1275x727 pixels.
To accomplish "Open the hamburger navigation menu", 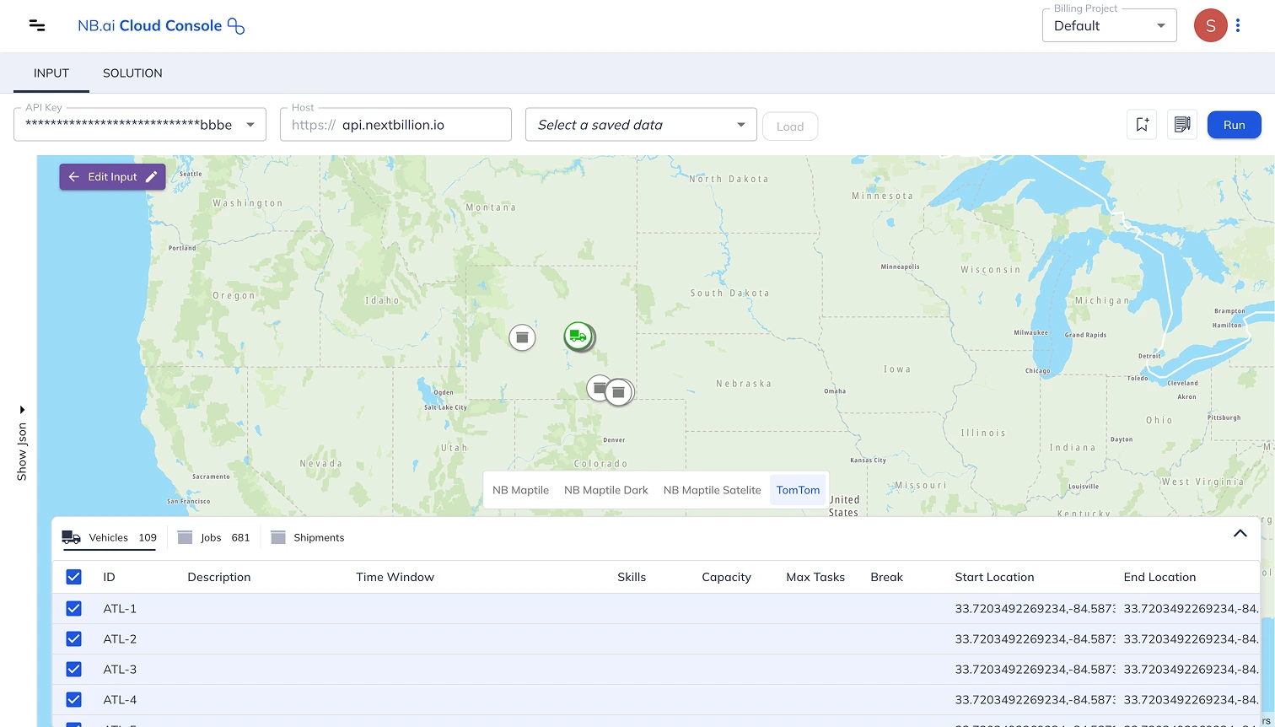I will pos(36,25).
